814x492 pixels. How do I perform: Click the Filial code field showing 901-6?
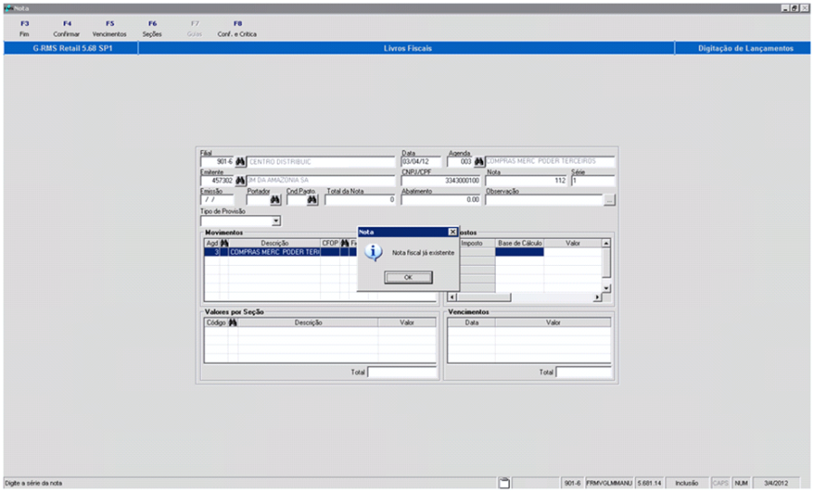(x=217, y=162)
